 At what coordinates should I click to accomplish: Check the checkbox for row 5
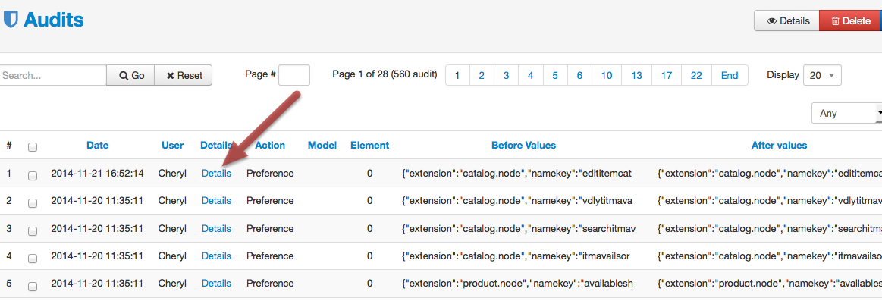click(x=33, y=286)
